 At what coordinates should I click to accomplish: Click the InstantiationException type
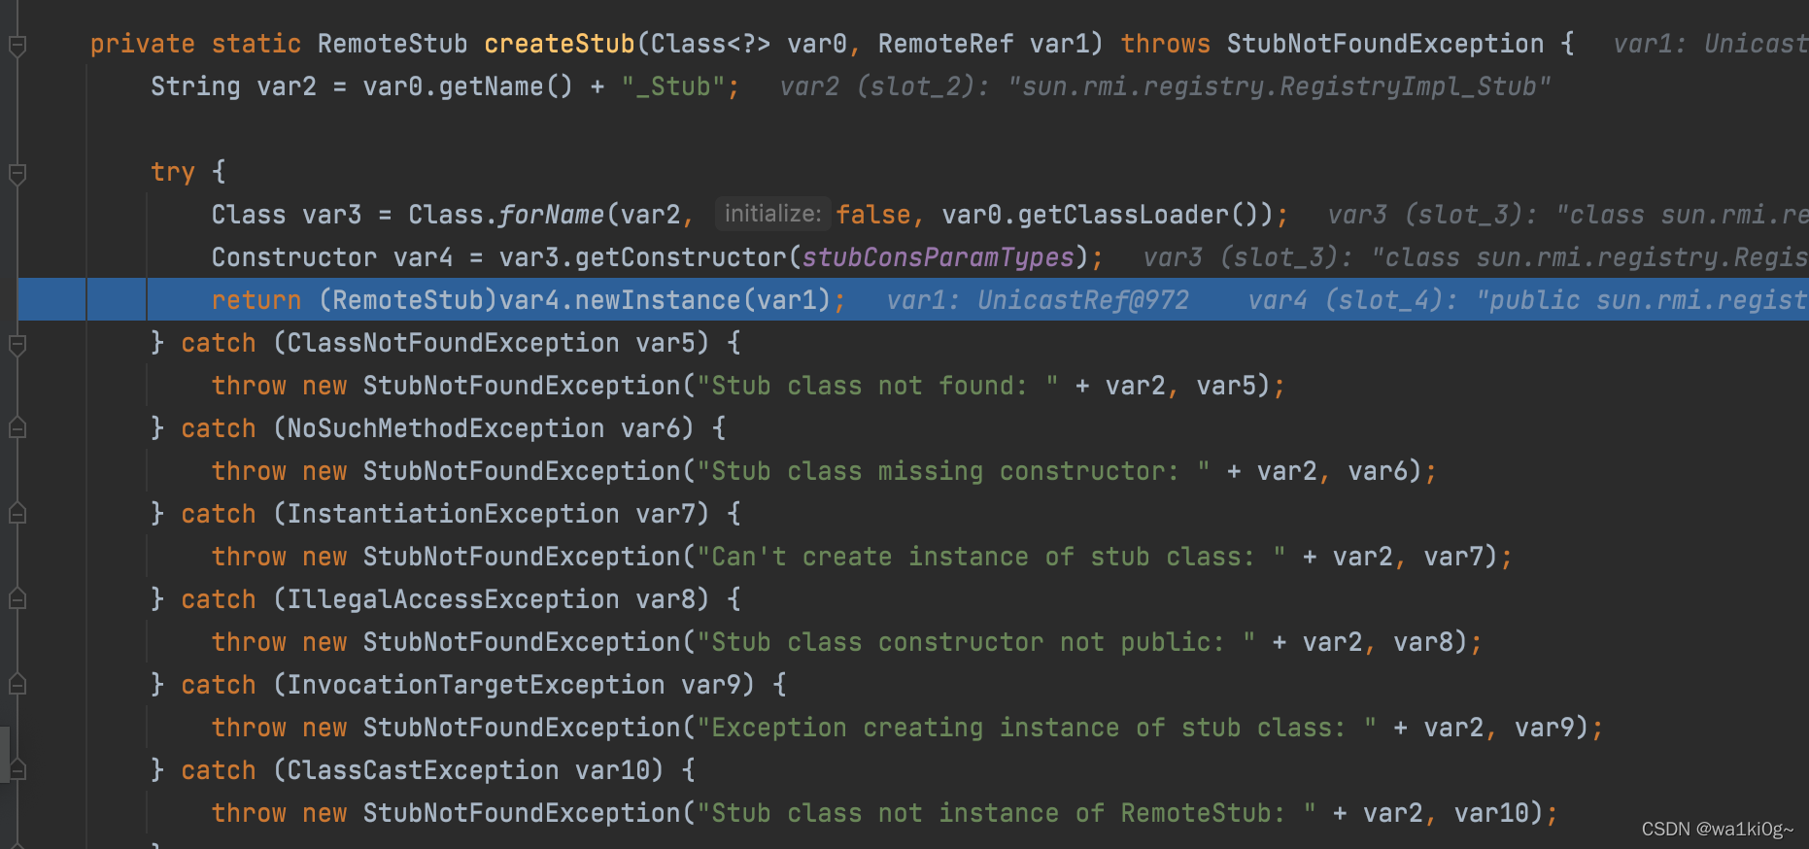[453, 514]
